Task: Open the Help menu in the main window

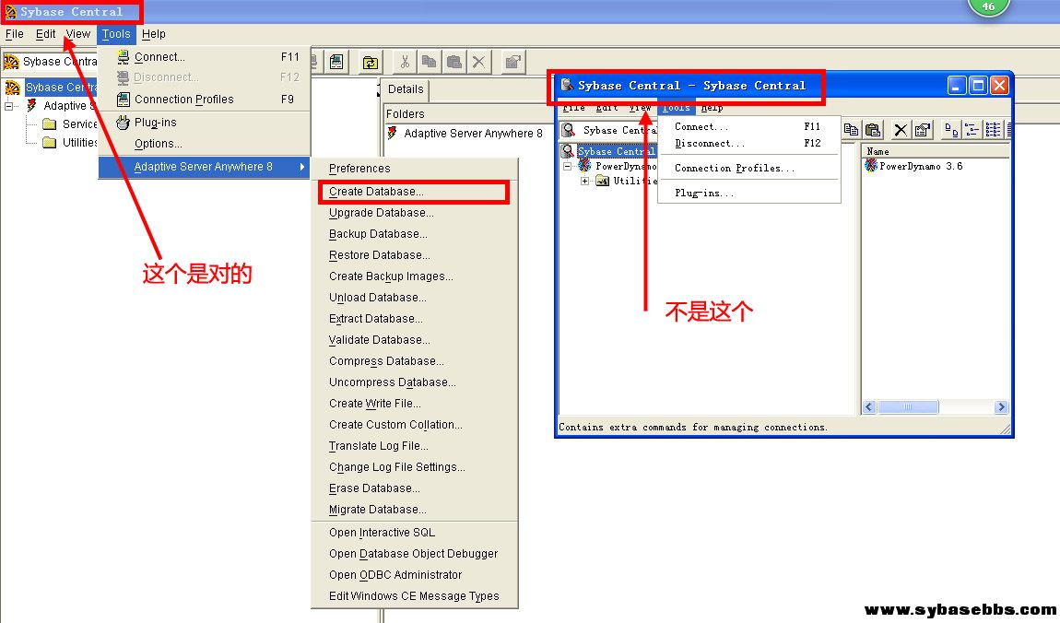Action: [x=153, y=34]
